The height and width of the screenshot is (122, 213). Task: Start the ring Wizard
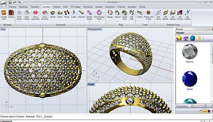click(x=117, y=14)
